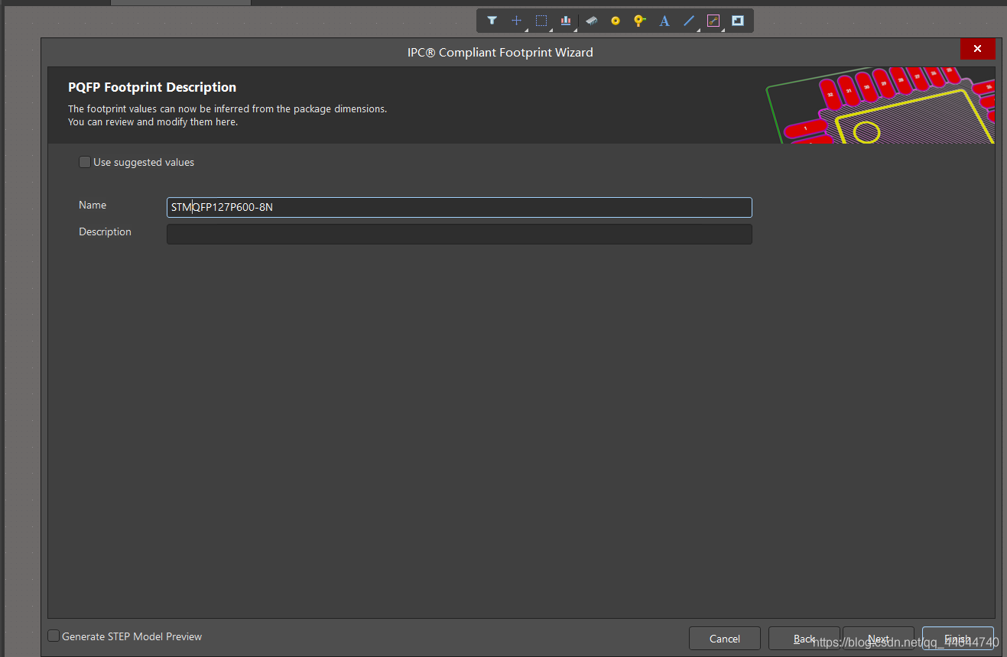This screenshot has width=1007, height=657.
Task: Go Back to previous wizard page
Action: coord(804,639)
